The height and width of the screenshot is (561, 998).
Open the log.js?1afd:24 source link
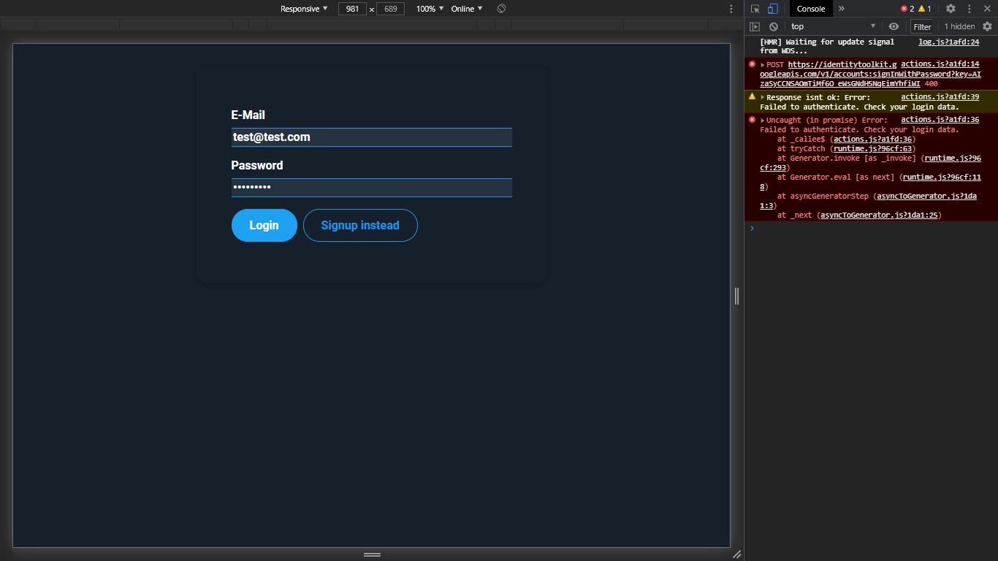coord(948,42)
